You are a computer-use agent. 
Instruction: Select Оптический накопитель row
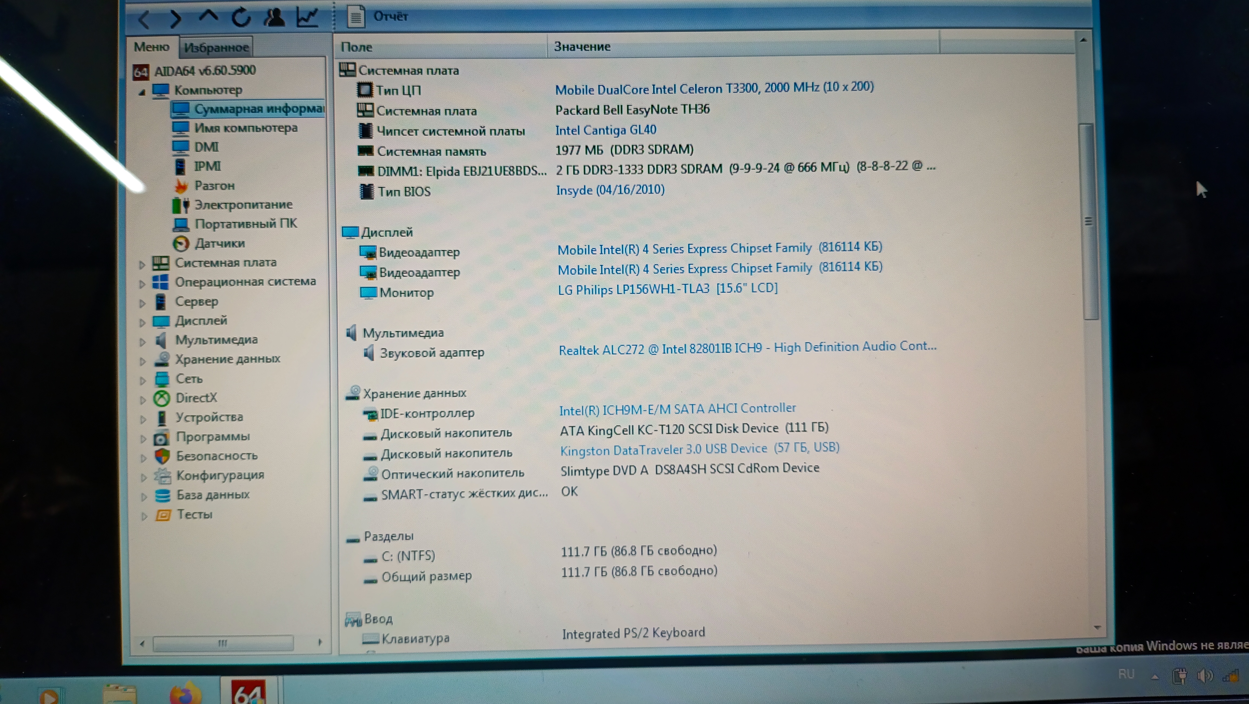tap(591, 471)
